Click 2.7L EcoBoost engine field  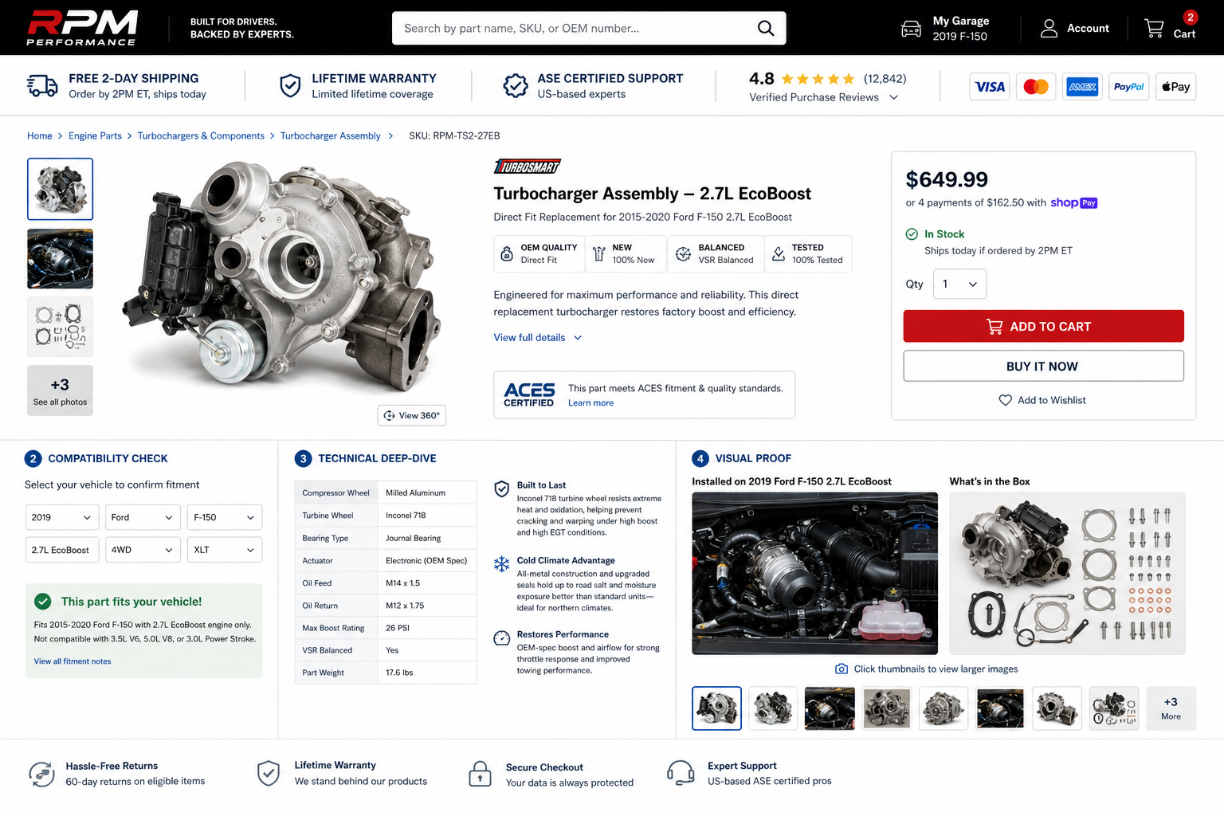point(62,550)
